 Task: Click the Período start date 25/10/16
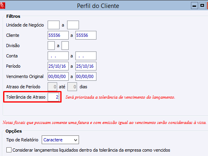click(x=58, y=66)
